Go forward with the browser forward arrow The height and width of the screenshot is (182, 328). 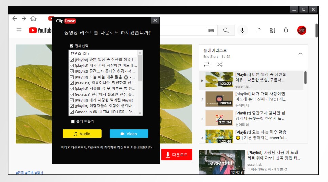click(x=24, y=19)
